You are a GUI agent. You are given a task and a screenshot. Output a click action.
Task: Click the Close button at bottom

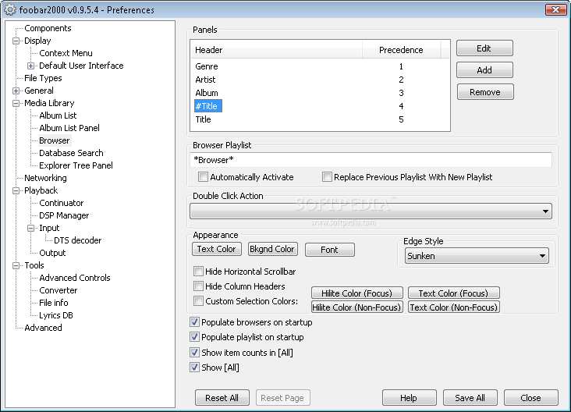click(x=530, y=398)
